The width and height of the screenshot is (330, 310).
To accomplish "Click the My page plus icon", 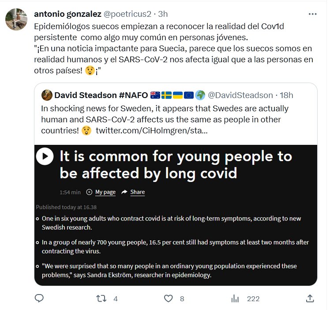I will coord(90,192).
